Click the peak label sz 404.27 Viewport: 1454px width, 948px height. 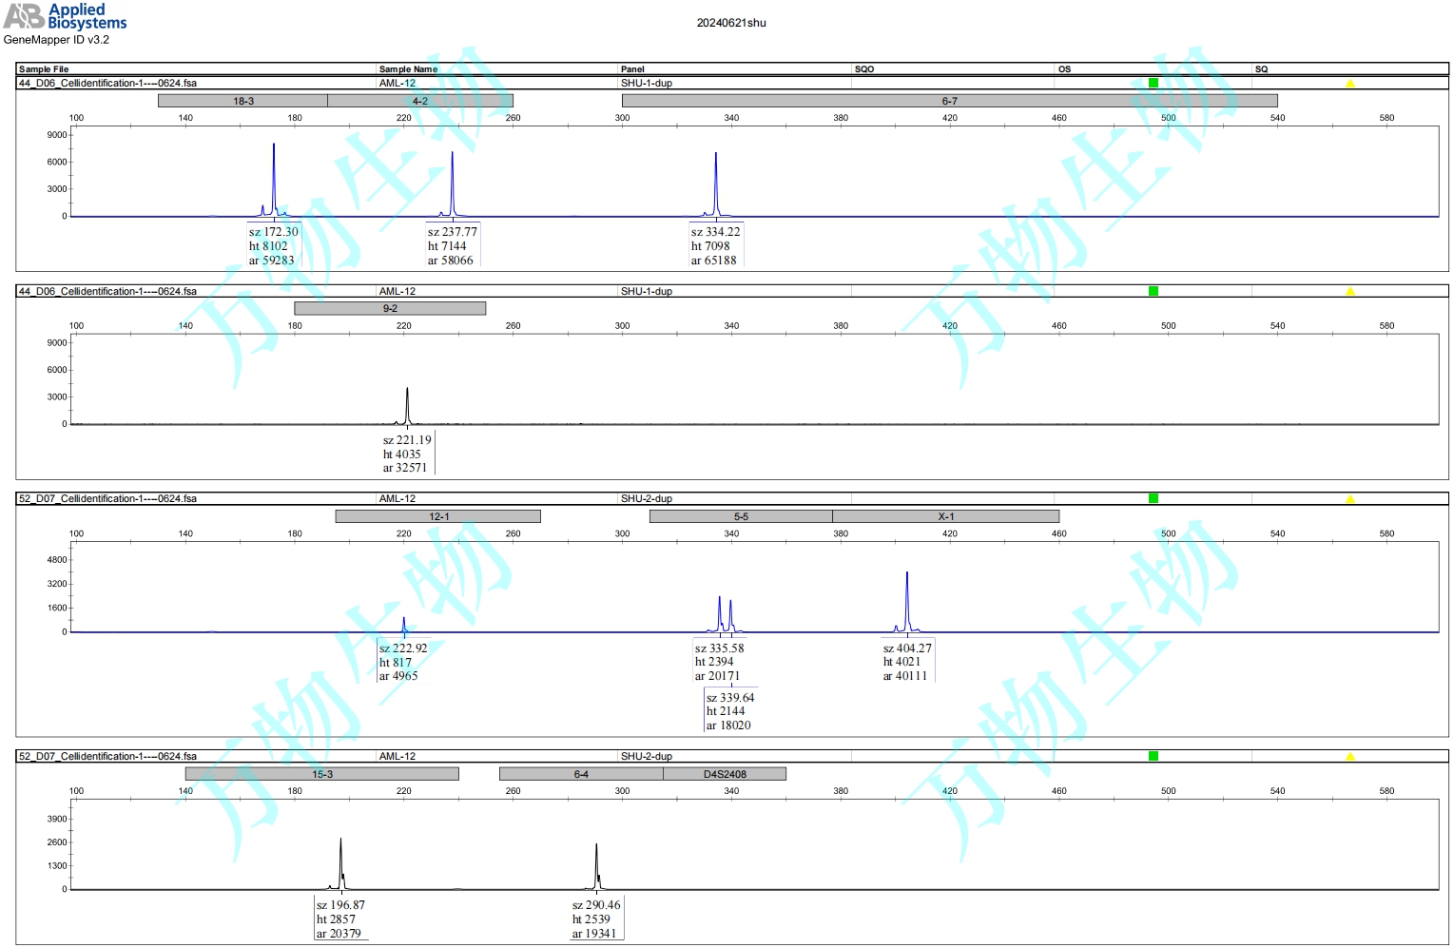[x=907, y=648]
